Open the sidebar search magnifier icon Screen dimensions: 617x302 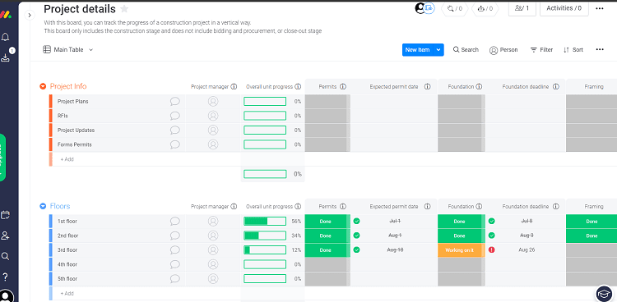click(5, 256)
